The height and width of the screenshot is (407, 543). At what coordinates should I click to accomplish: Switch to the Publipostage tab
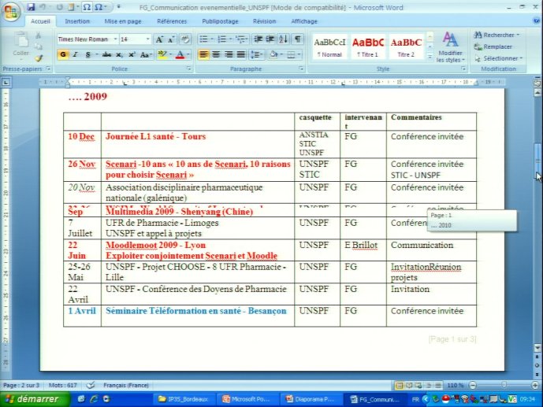(x=220, y=21)
